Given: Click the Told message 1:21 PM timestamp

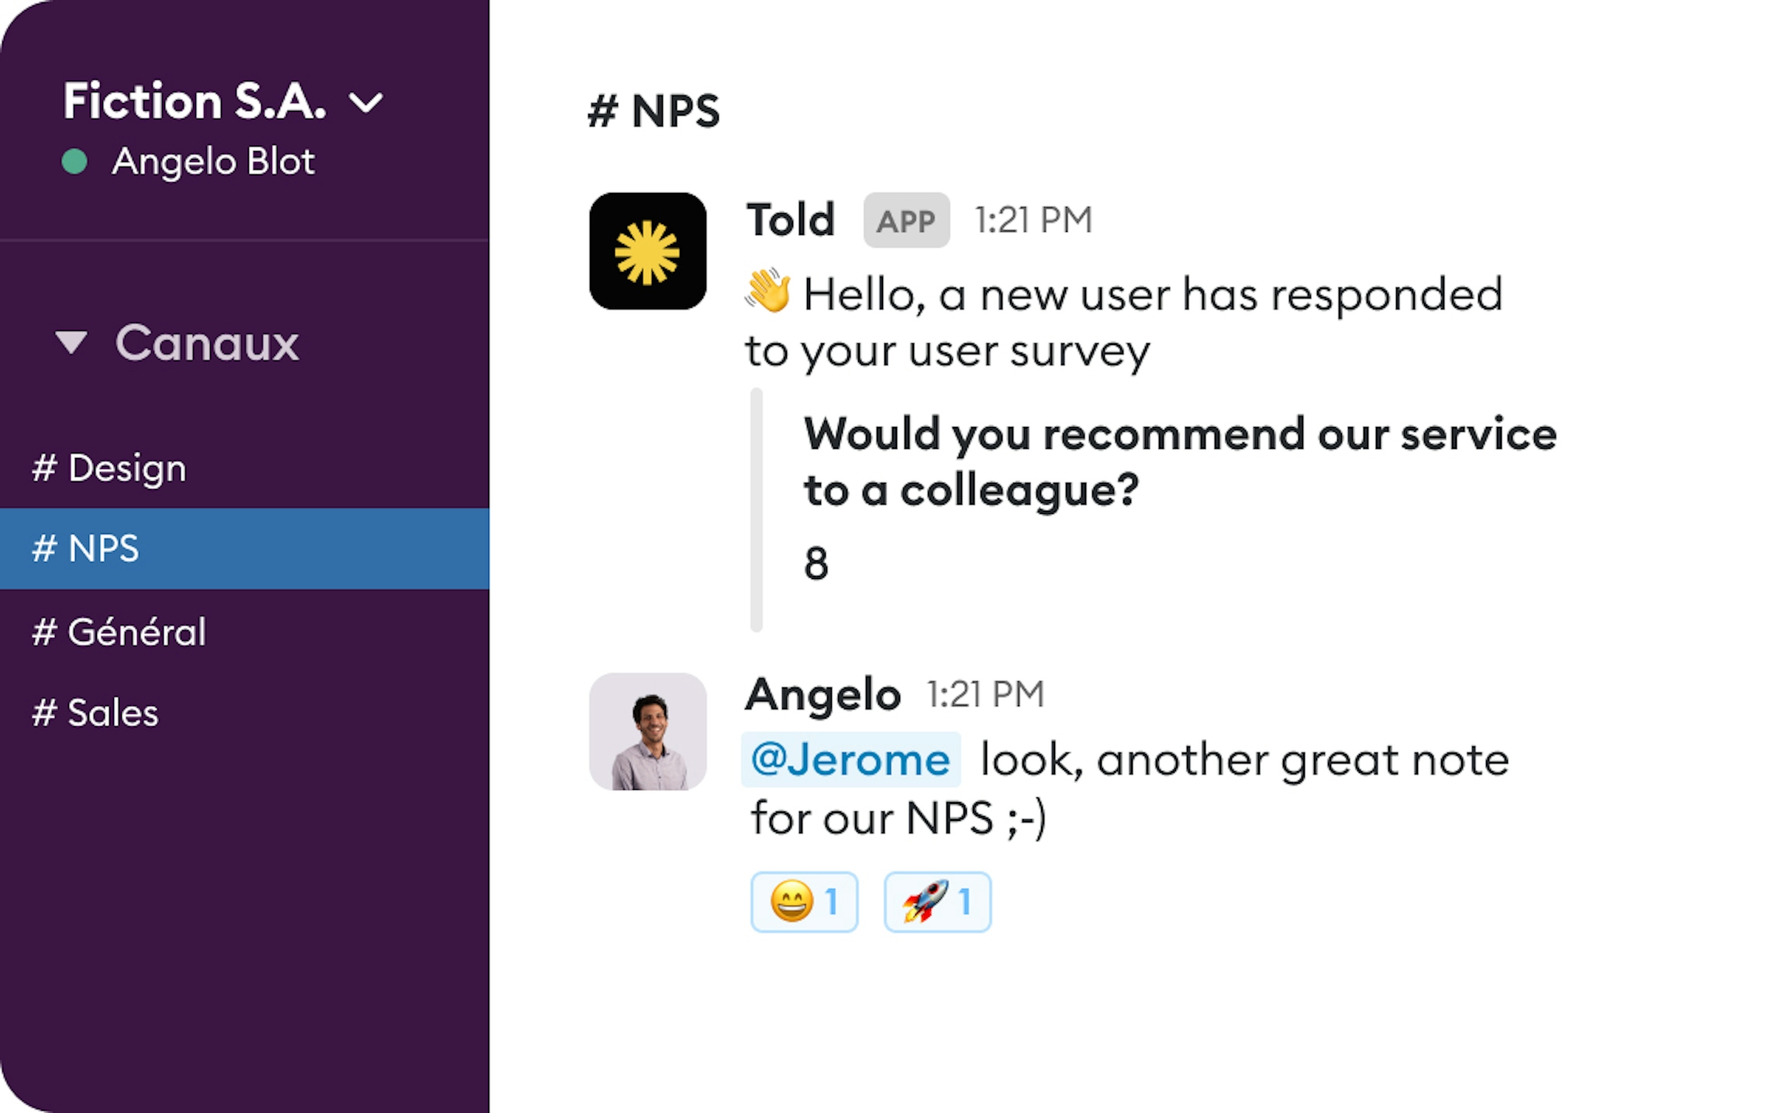Looking at the screenshot, I should (1033, 220).
